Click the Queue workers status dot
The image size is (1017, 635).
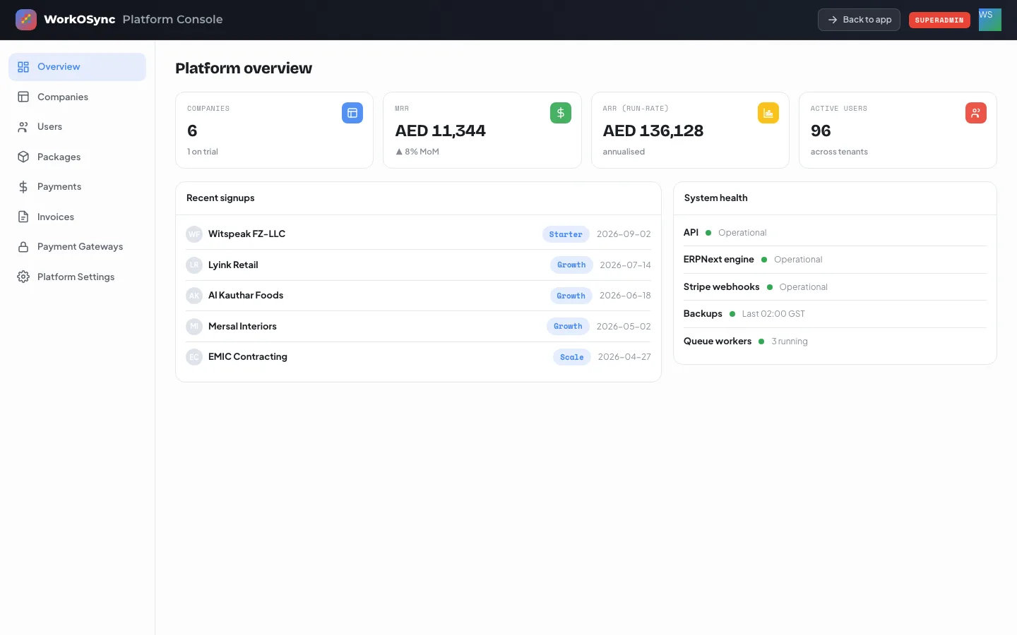pos(761,341)
